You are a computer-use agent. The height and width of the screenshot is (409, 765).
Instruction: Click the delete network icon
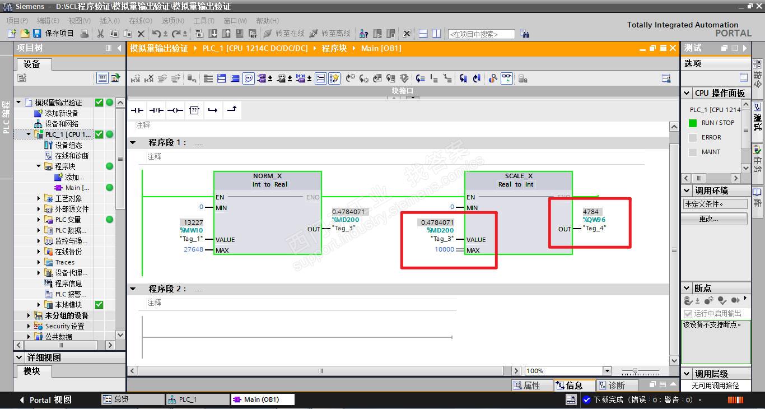point(149,78)
